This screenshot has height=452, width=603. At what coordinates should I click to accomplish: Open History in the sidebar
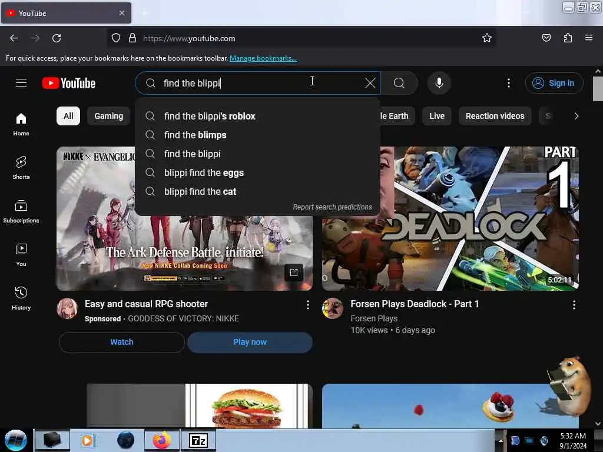pyautogui.click(x=21, y=298)
